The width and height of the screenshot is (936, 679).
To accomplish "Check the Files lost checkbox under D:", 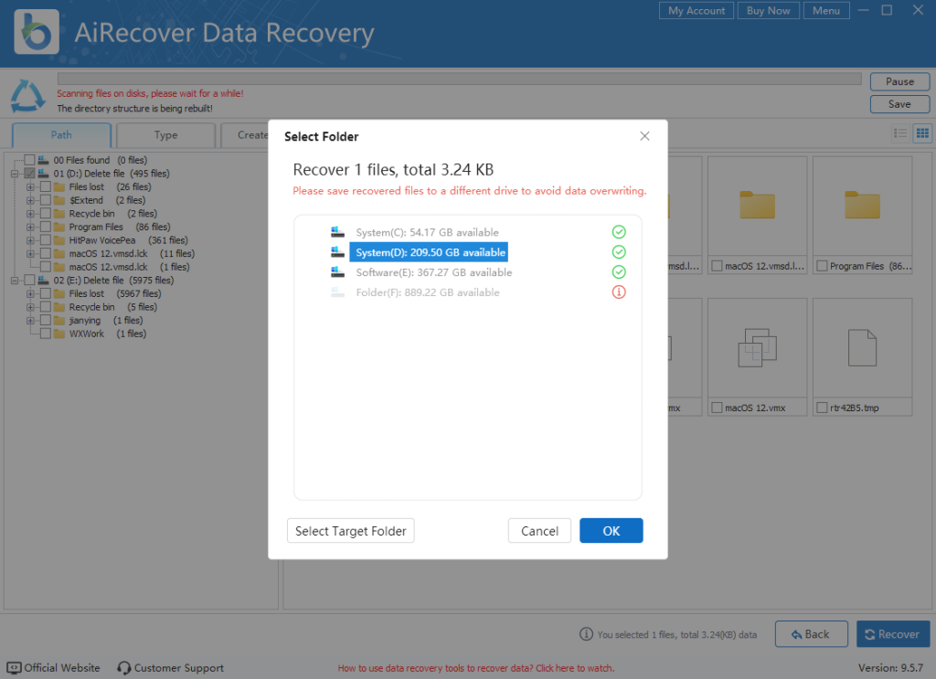I will tap(45, 187).
